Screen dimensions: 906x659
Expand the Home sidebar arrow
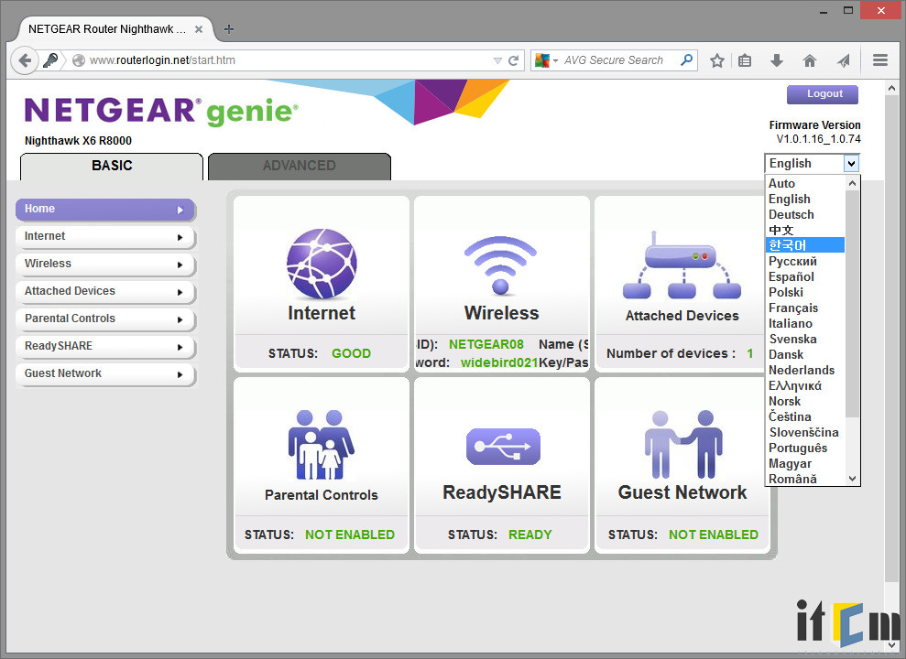[x=180, y=210]
